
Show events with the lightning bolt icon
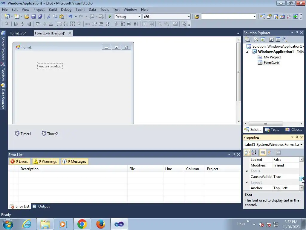[x=270, y=152]
